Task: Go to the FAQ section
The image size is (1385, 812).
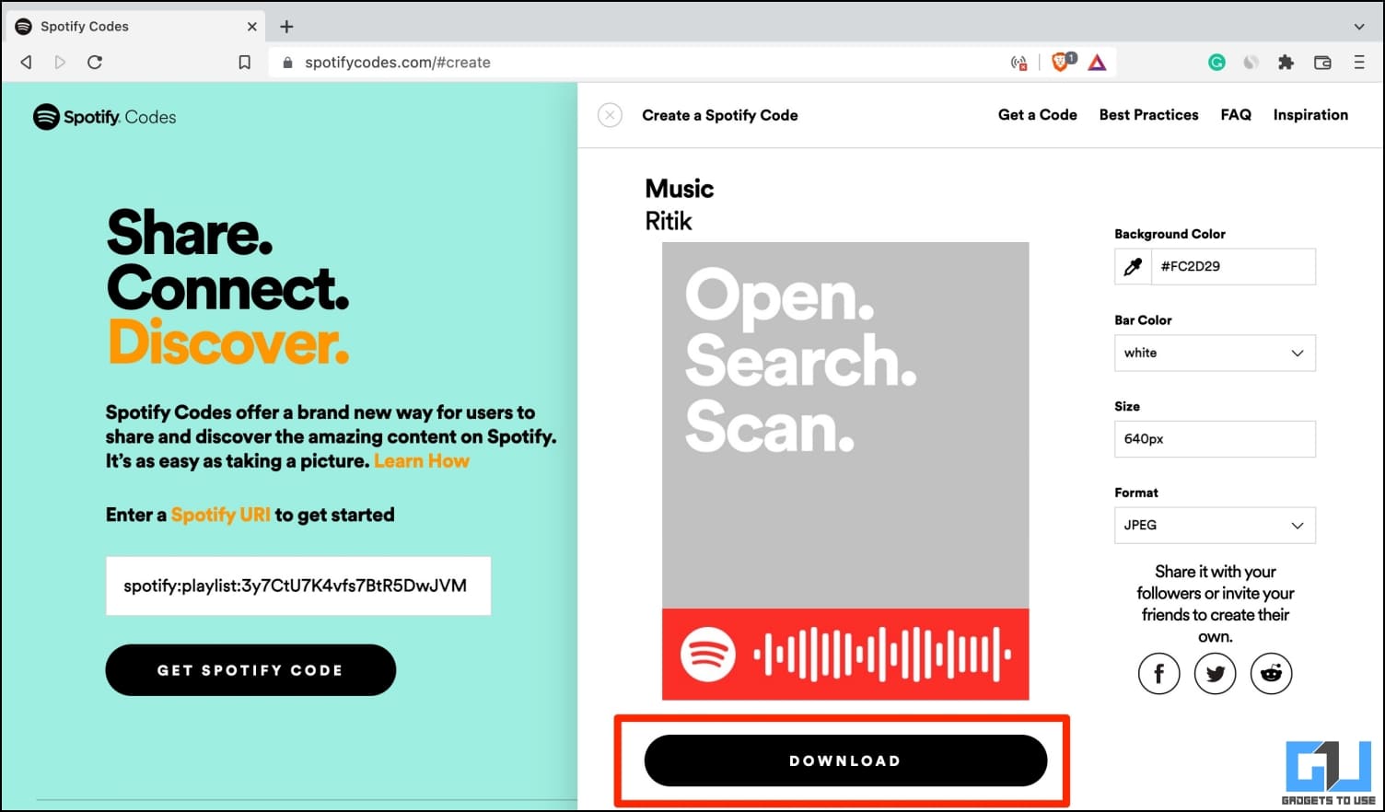Action: [1236, 115]
